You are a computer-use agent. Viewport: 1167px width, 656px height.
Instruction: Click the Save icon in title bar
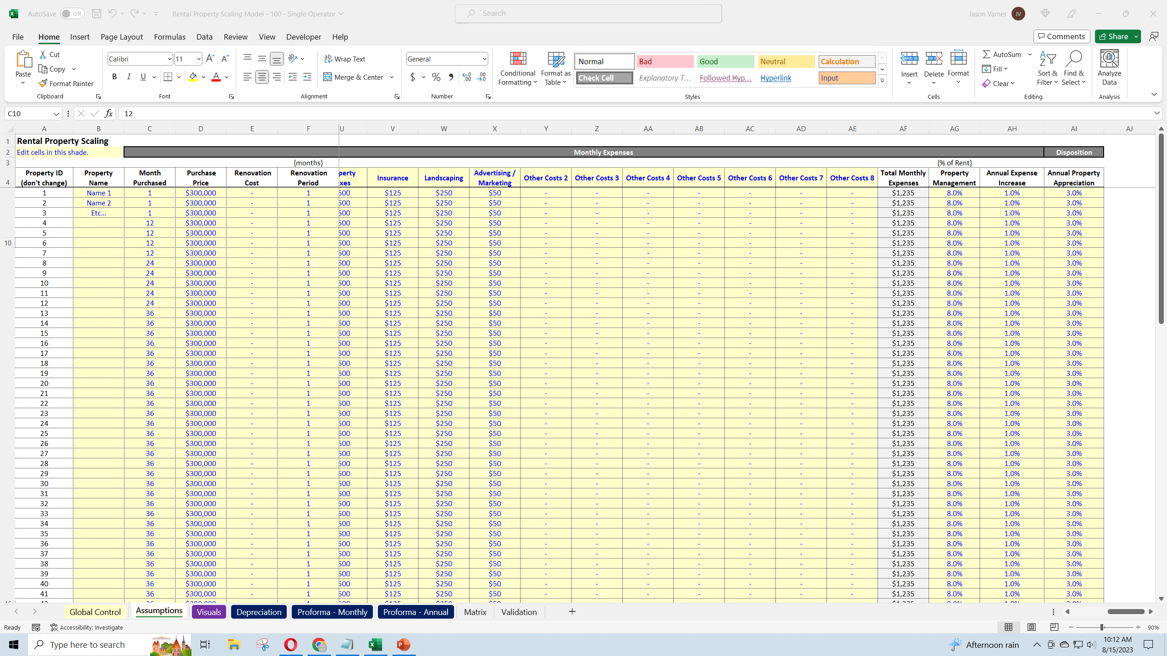(96, 14)
